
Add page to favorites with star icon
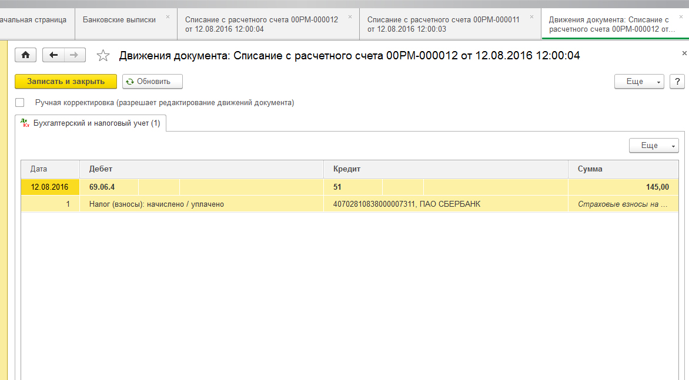(103, 56)
